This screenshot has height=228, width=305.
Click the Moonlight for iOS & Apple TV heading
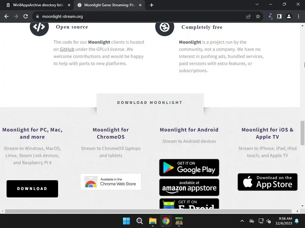267,133
